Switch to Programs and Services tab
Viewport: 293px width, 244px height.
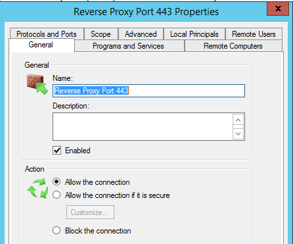click(x=128, y=46)
